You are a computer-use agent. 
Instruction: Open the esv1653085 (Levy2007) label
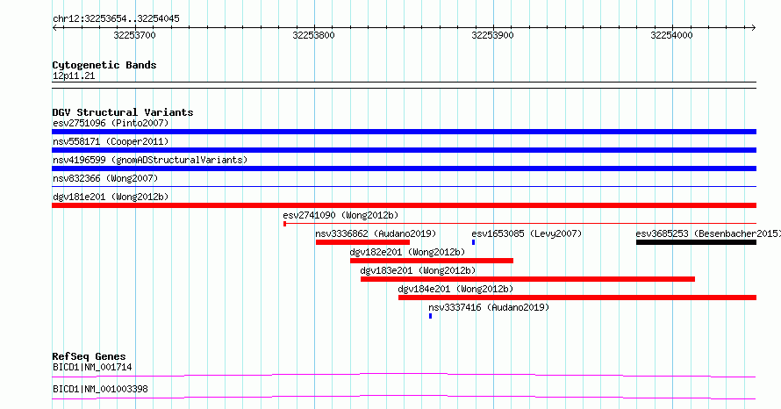pyautogui.click(x=527, y=233)
